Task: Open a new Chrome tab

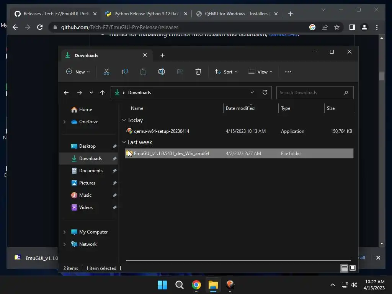Action: [290, 14]
